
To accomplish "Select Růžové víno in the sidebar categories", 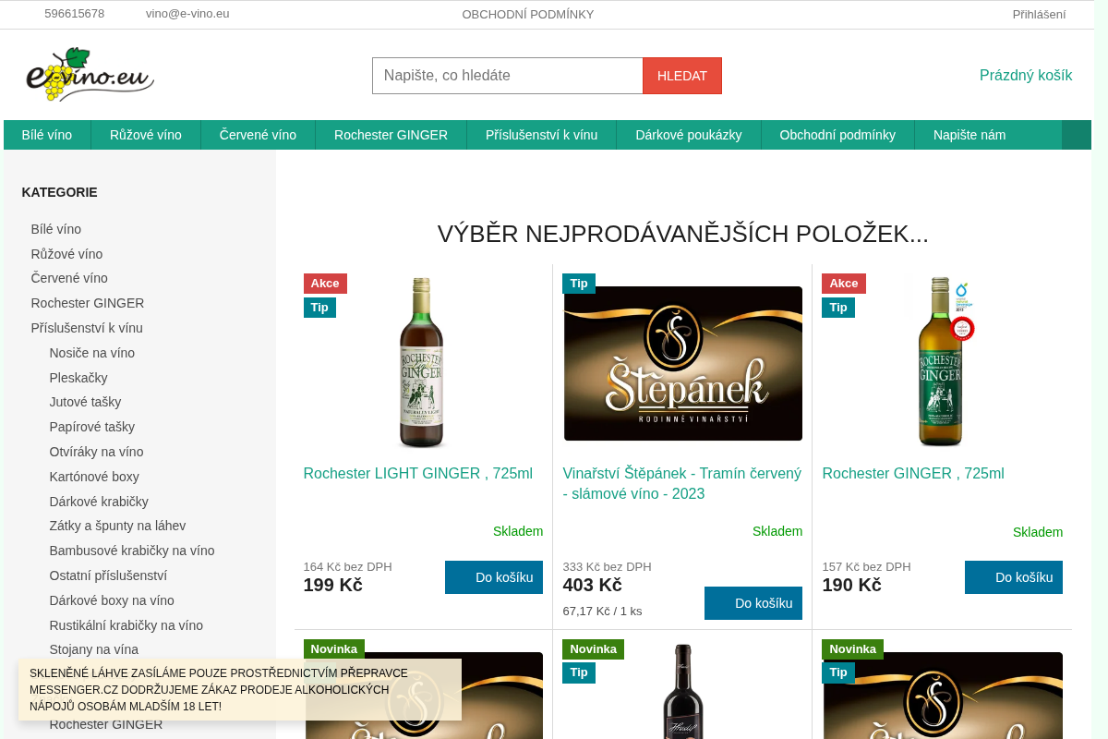I will tap(66, 254).
